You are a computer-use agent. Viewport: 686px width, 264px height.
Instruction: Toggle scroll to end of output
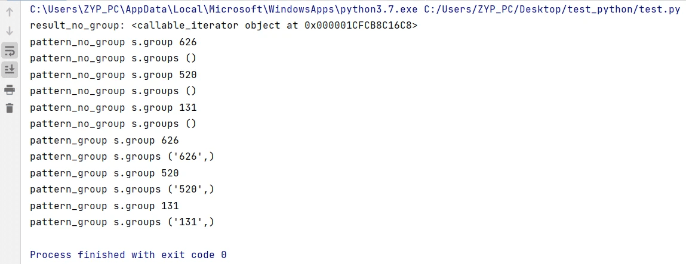[10, 69]
